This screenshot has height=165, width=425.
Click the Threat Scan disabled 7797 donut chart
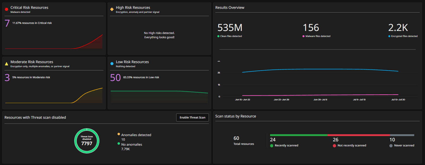[x=87, y=141]
